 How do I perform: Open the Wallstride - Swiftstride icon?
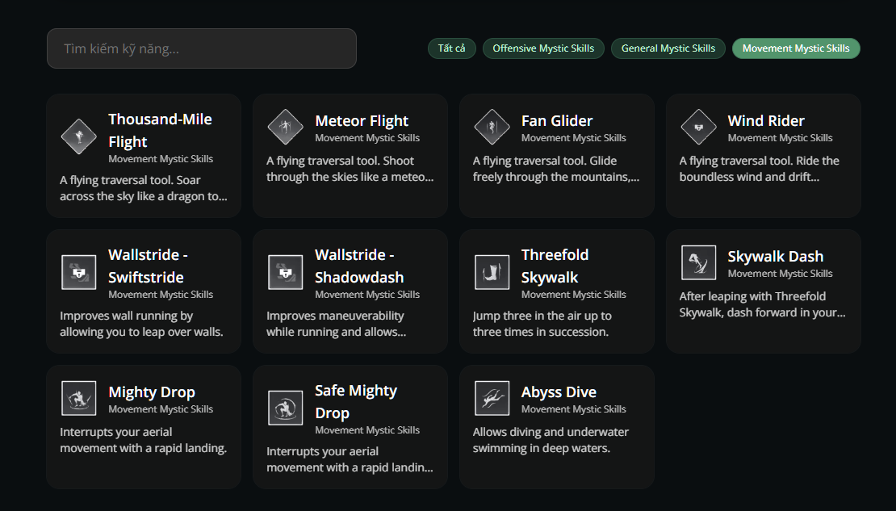pos(79,272)
